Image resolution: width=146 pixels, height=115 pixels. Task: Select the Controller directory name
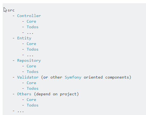click(x=29, y=16)
